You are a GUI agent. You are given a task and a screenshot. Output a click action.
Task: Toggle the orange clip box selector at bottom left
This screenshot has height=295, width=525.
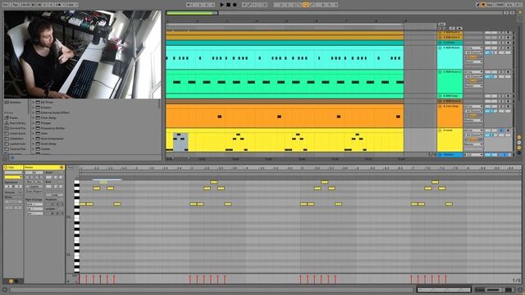[11, 281]
